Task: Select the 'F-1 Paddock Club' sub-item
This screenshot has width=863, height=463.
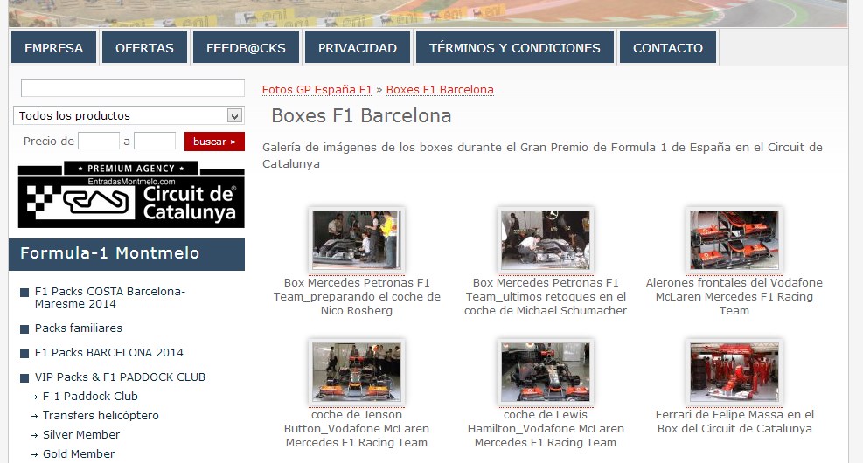Action: pos(90,397)
